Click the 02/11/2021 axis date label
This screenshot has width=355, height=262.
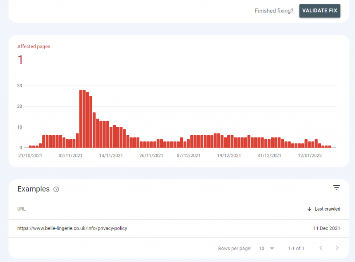71,156
